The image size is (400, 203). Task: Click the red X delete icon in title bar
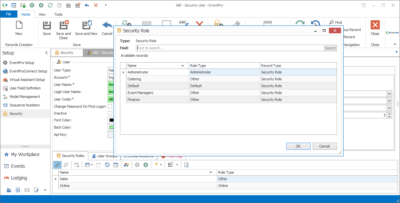pos(96,5)
